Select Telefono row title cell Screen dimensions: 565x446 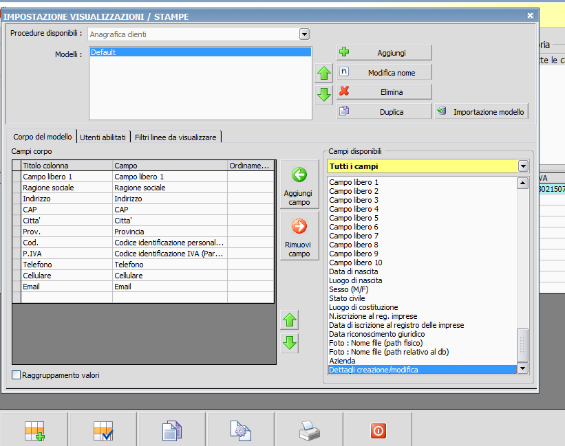(67, 265)
